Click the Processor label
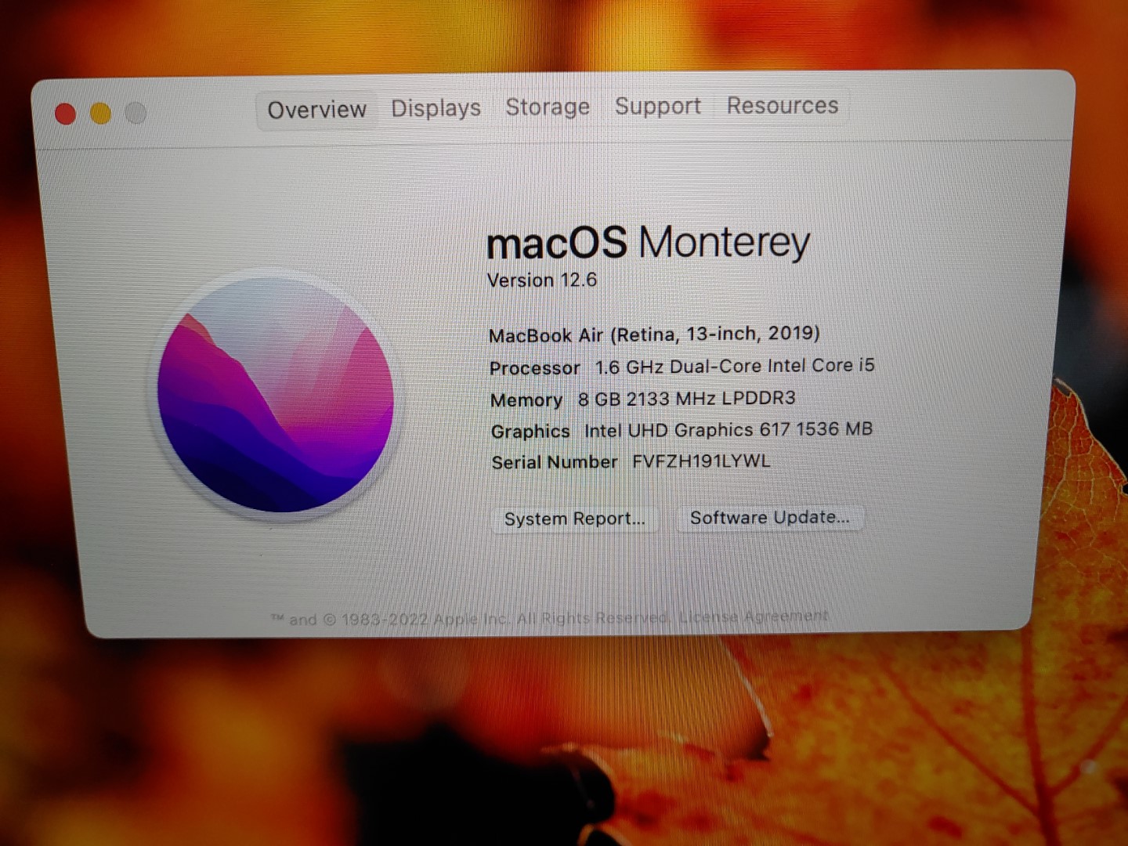Image resolution: width=1128 pixels, height=846 pixels. click(534, 367)
